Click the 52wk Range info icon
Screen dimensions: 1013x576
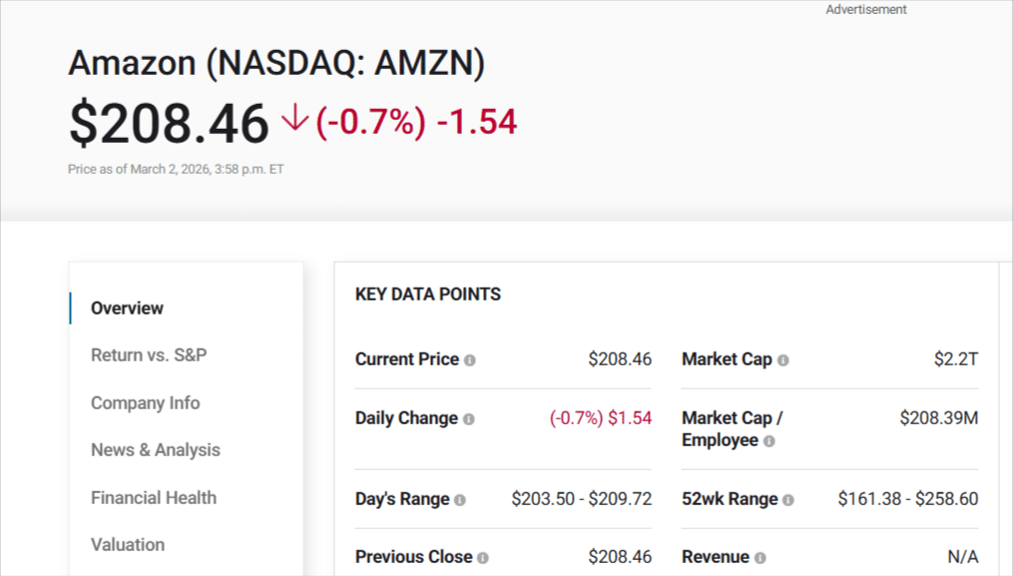click(x=788, y=499)
